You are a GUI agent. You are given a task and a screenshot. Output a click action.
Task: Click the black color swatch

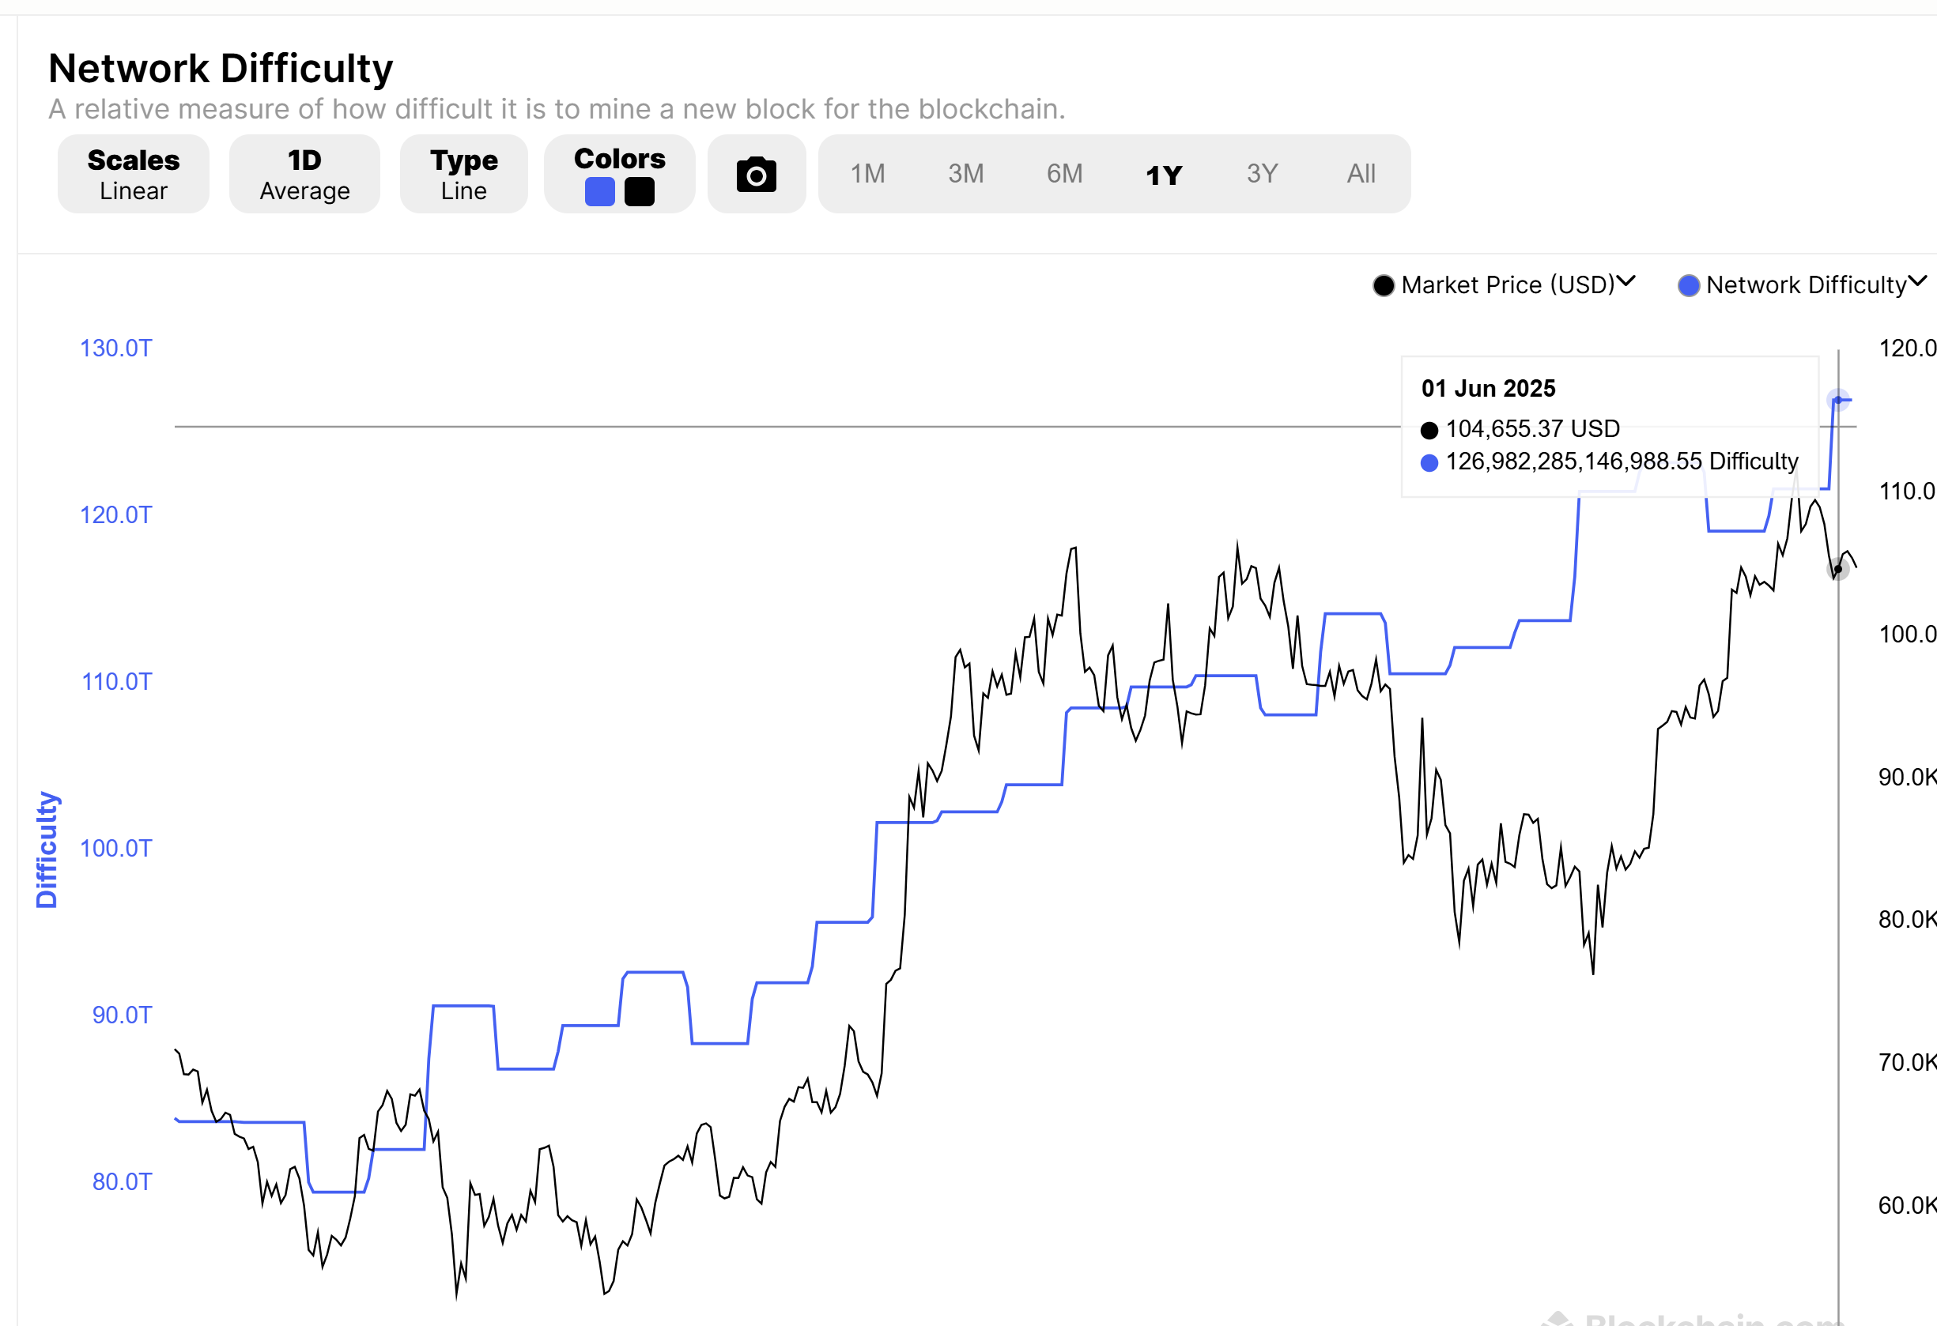pyautogui.click(x=640, y=191)
